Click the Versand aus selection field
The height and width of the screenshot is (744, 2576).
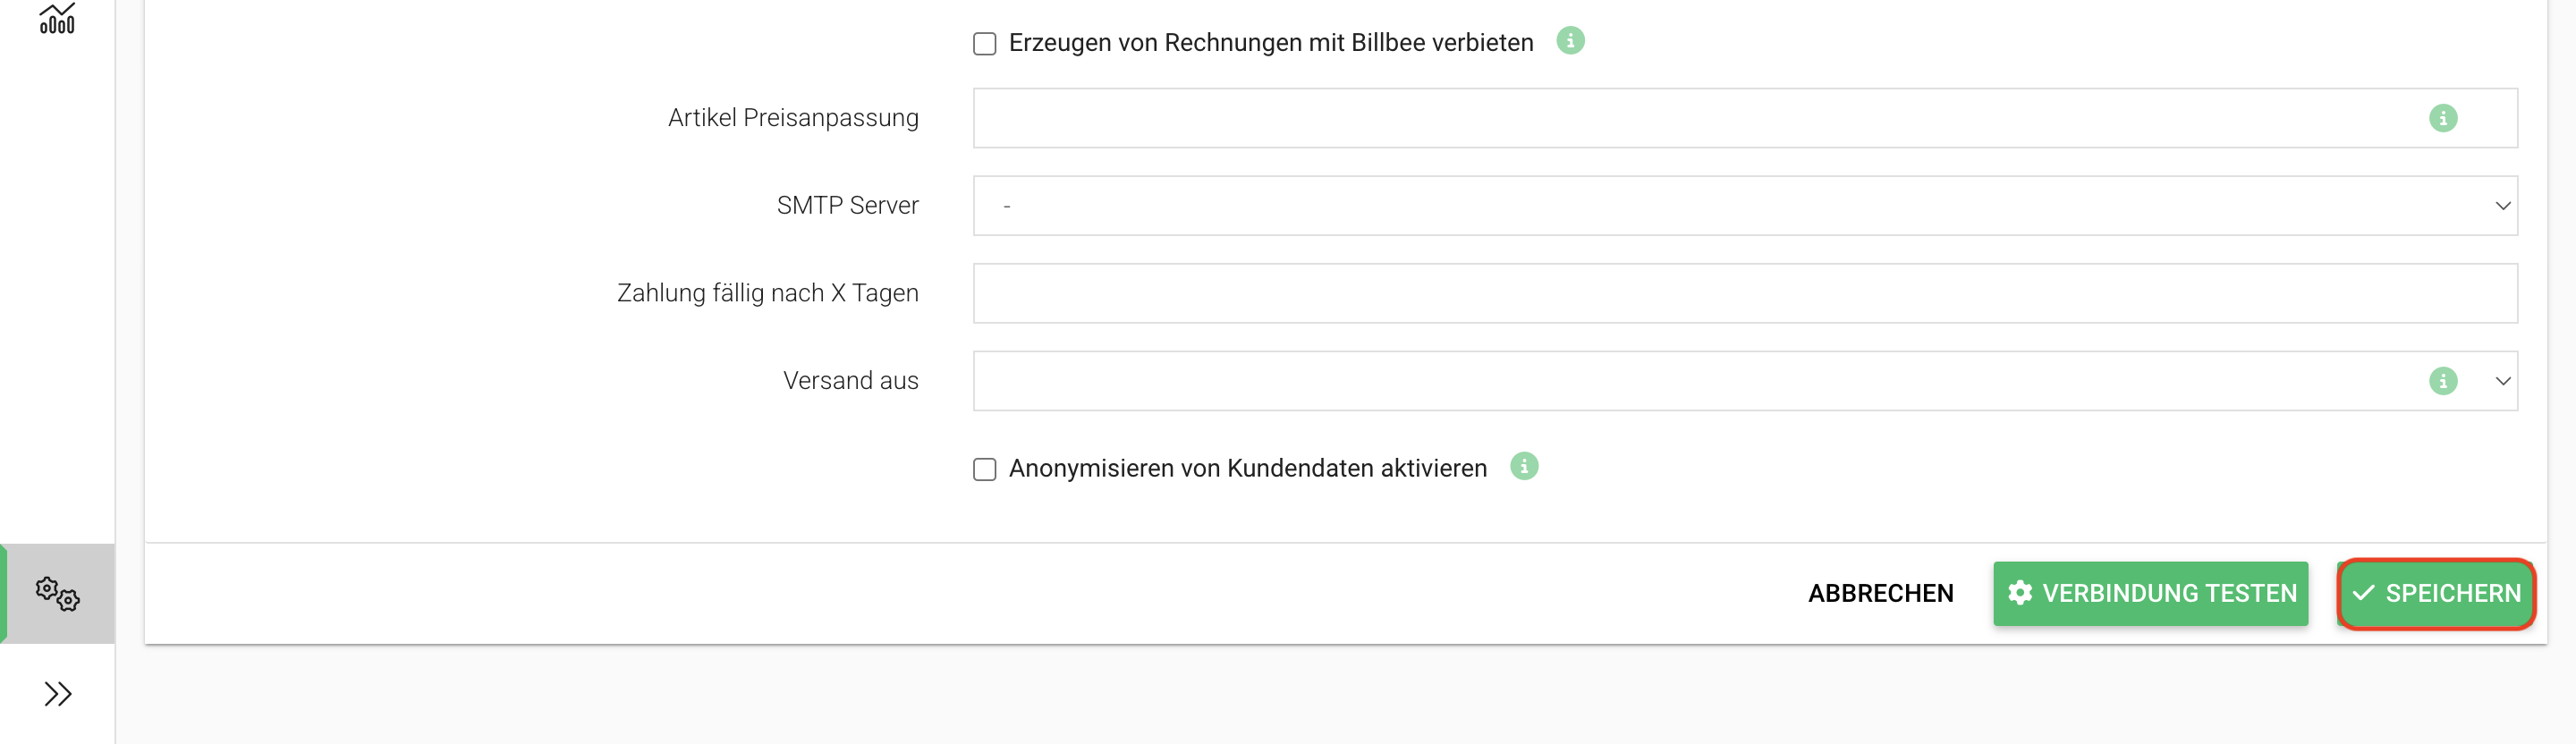[1745, 381]
